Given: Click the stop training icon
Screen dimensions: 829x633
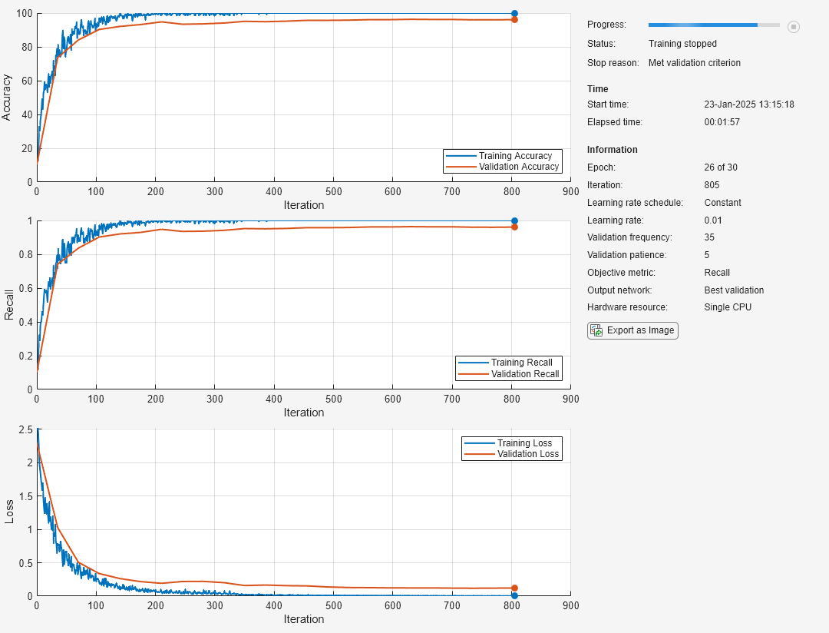Looking at the screenshot, I should point(794,26).
